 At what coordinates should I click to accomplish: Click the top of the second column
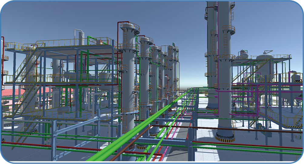[145, 39]
